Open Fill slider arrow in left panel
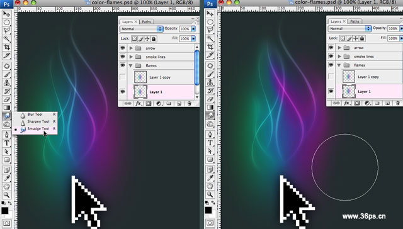Viewport: 403px width, 229px height. [x=193, y=38]
